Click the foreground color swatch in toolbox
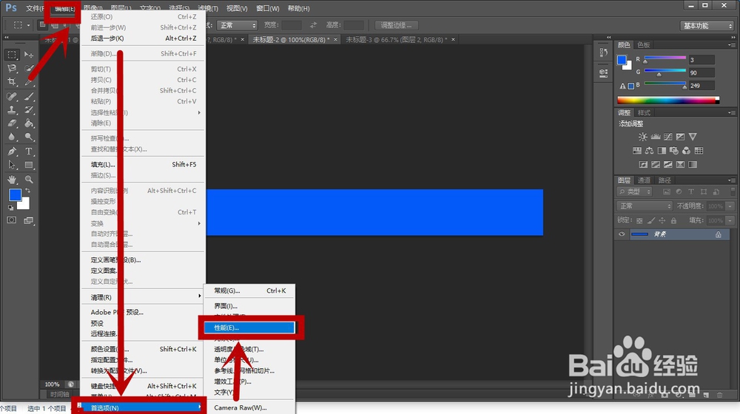 click(15, 194)
